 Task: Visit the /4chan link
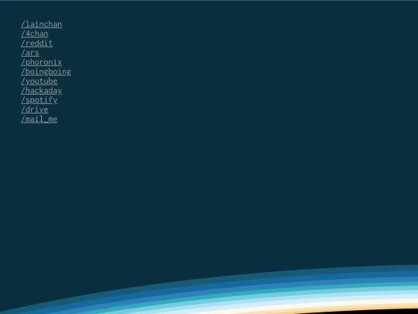pos(35,33)
